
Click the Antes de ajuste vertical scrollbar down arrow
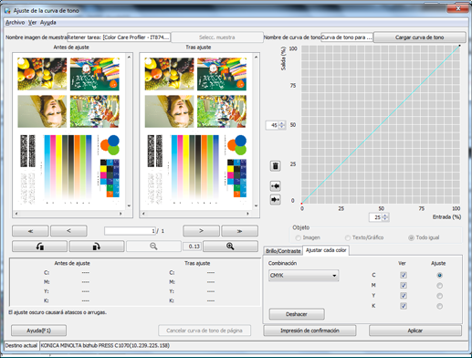tap(129, 205)
